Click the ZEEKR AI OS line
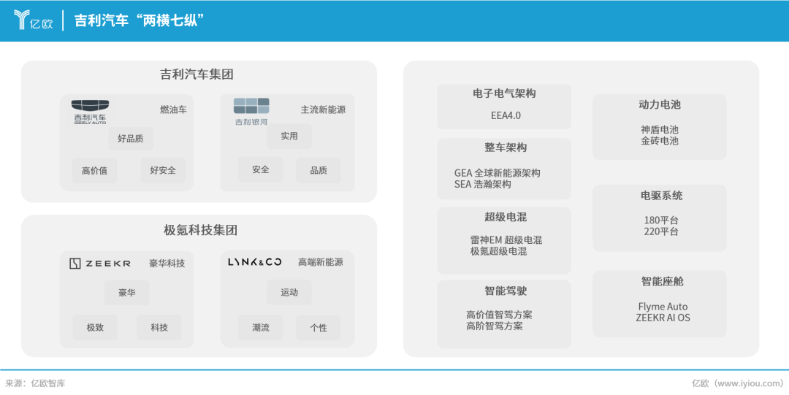 point(663,318)
